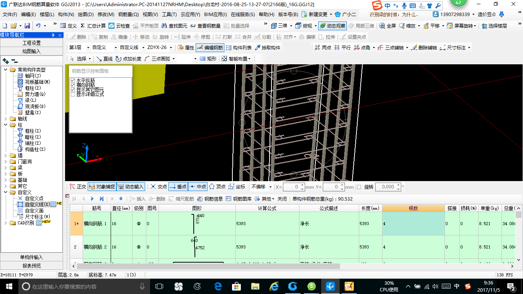This screenshot has width=523, height=294.
Task: Open 智能布置 smart layout tool
Action: pyautogui.click(x=236, y=59)
